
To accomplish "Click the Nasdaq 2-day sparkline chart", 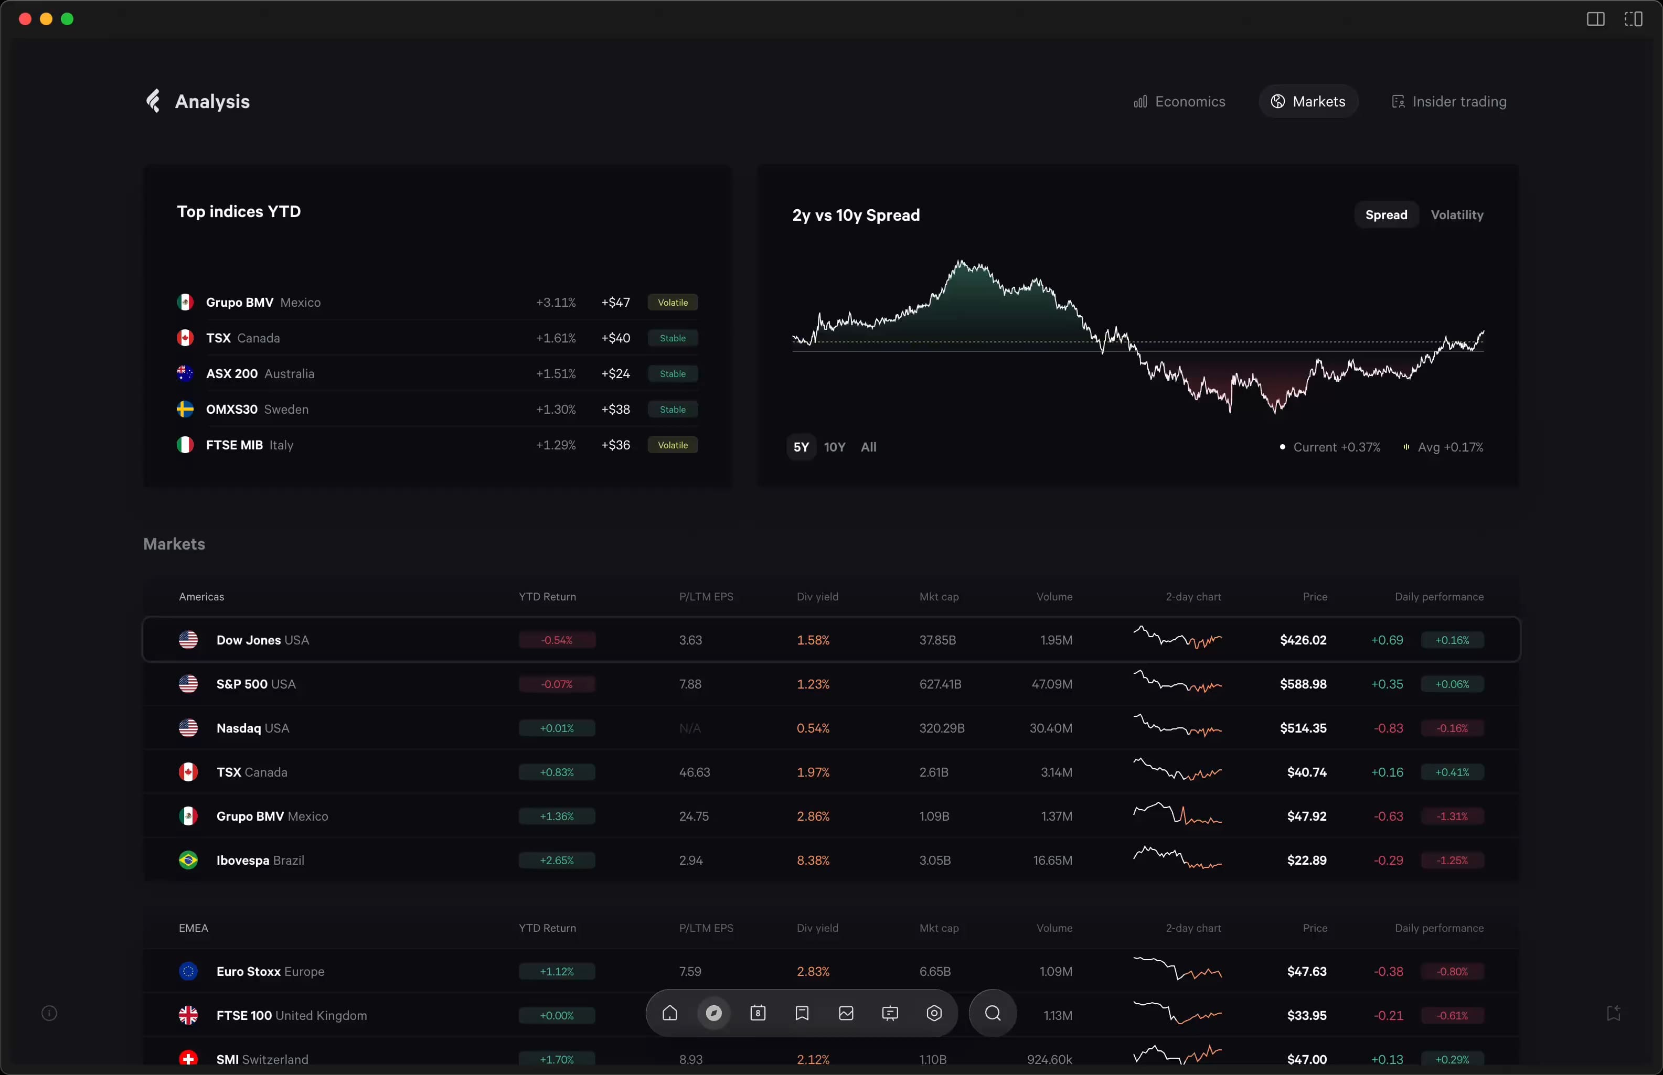I will point(1177,727).
